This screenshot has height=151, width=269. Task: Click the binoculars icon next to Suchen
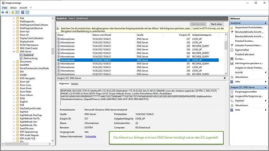coord(232,59)
